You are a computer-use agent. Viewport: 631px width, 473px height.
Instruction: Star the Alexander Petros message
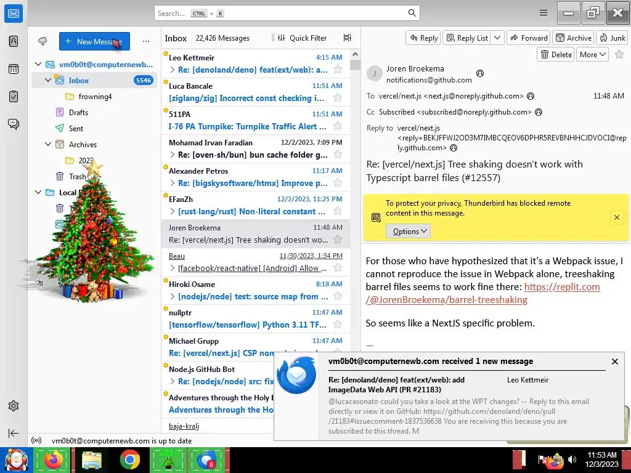tap(338, 183)
